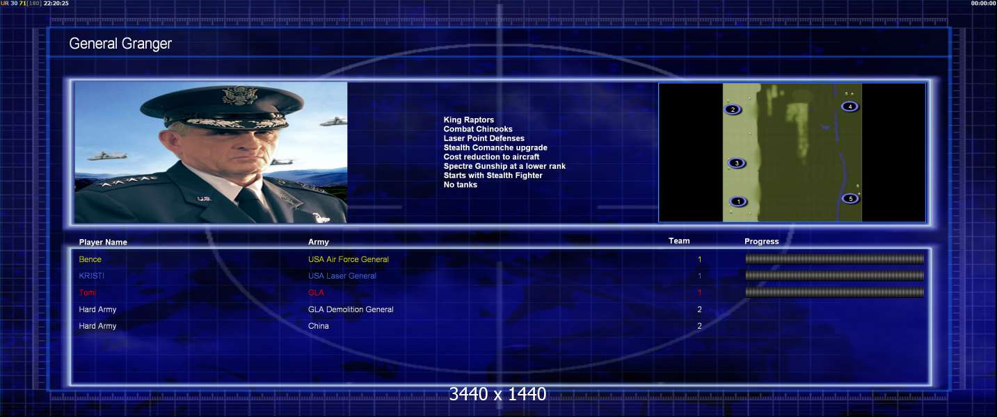Click start position marker 5 on minimap
997x417 pixels.
pos(850,199)
